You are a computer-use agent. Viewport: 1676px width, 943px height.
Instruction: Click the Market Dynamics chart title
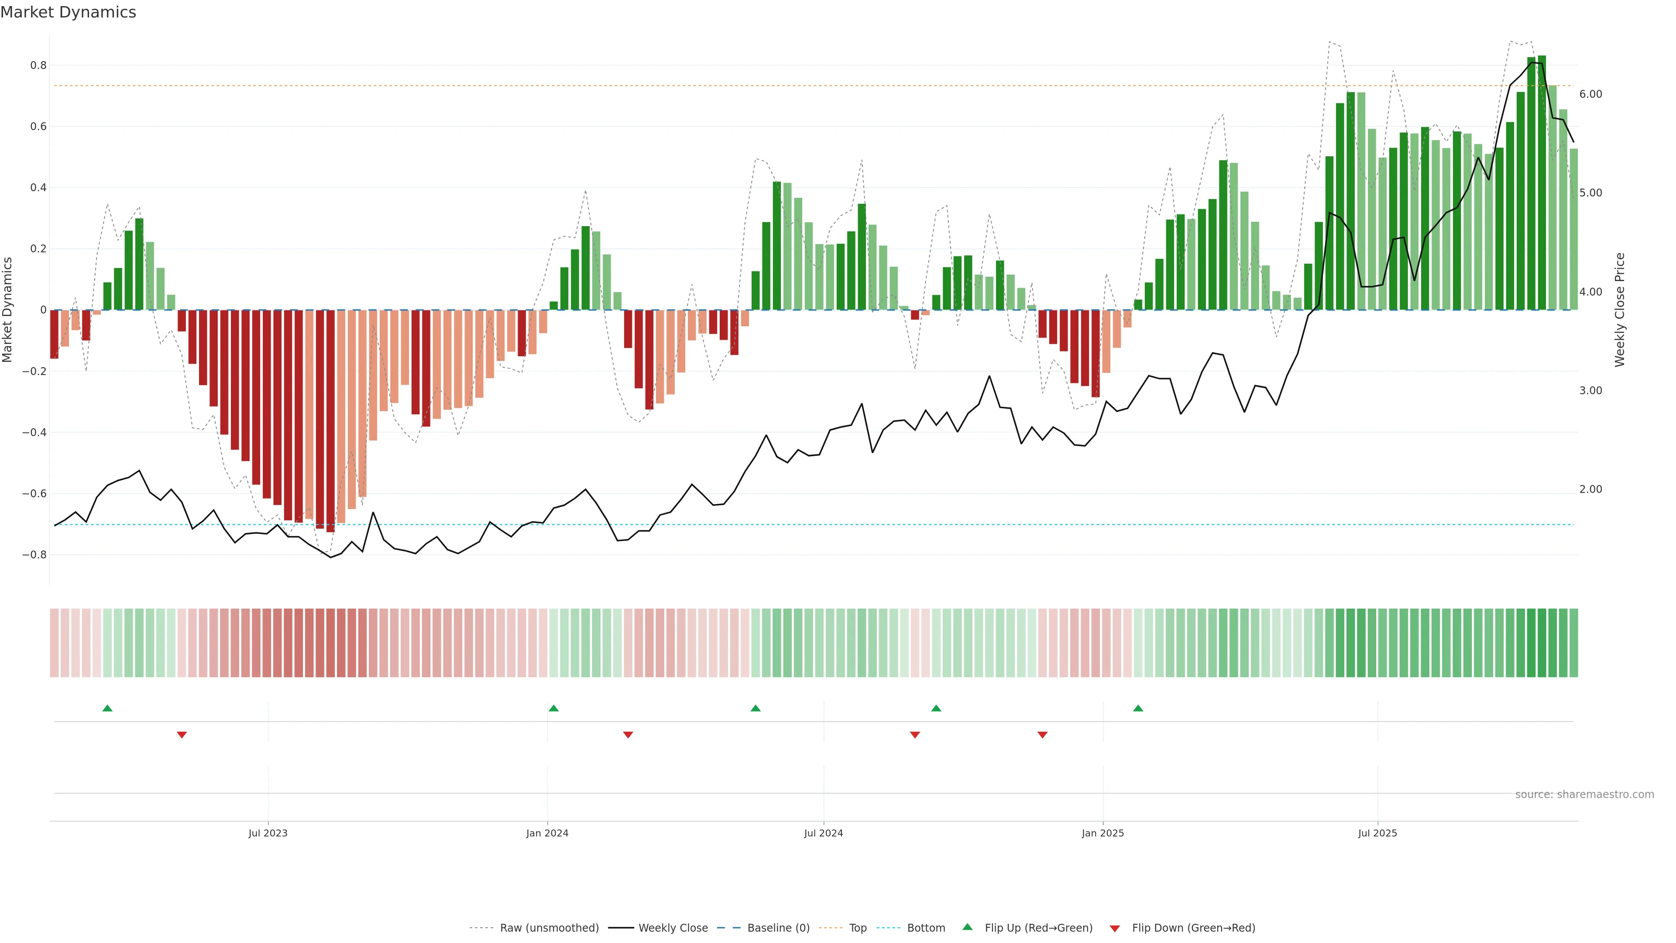pos(69,12)
